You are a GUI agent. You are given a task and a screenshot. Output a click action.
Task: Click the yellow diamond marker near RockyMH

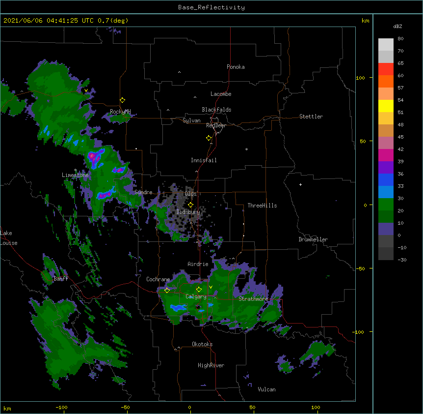123,100
